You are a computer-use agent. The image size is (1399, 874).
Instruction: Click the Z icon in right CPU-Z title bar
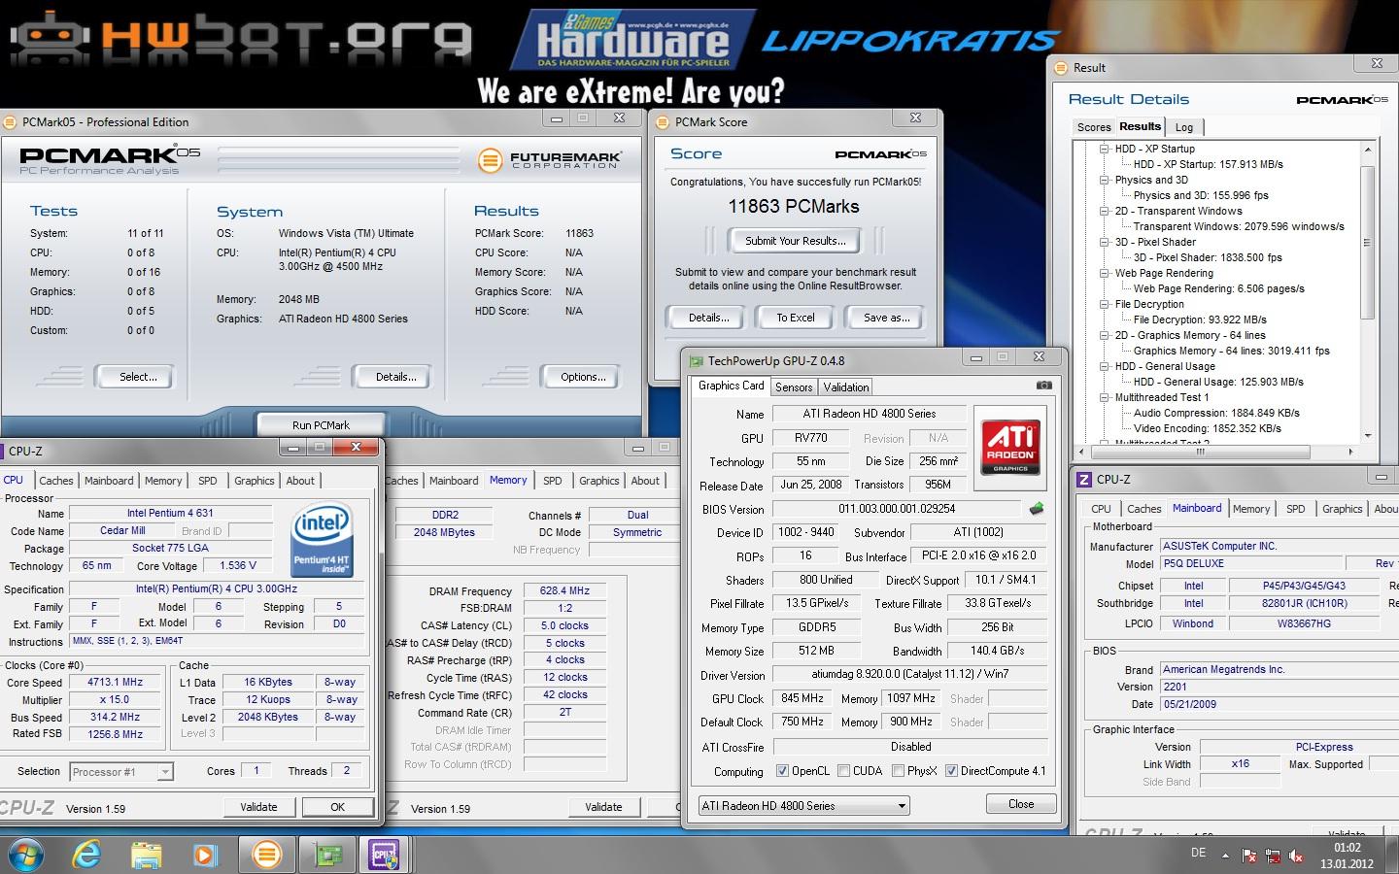point(1084,480)
